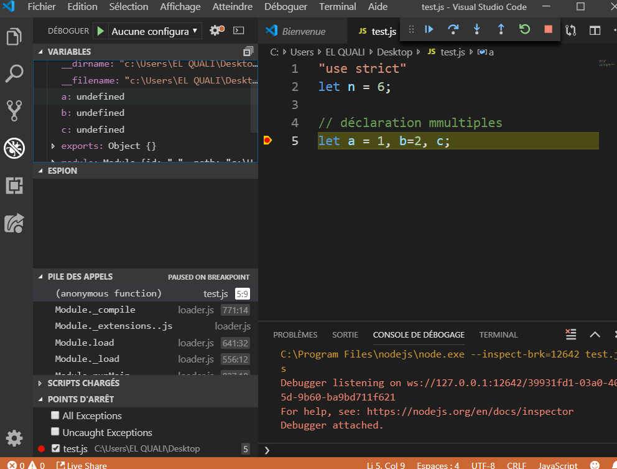Disable the test.js breakpoint checkbox
The height and width of the screenshot is (469, 617).
55,448
